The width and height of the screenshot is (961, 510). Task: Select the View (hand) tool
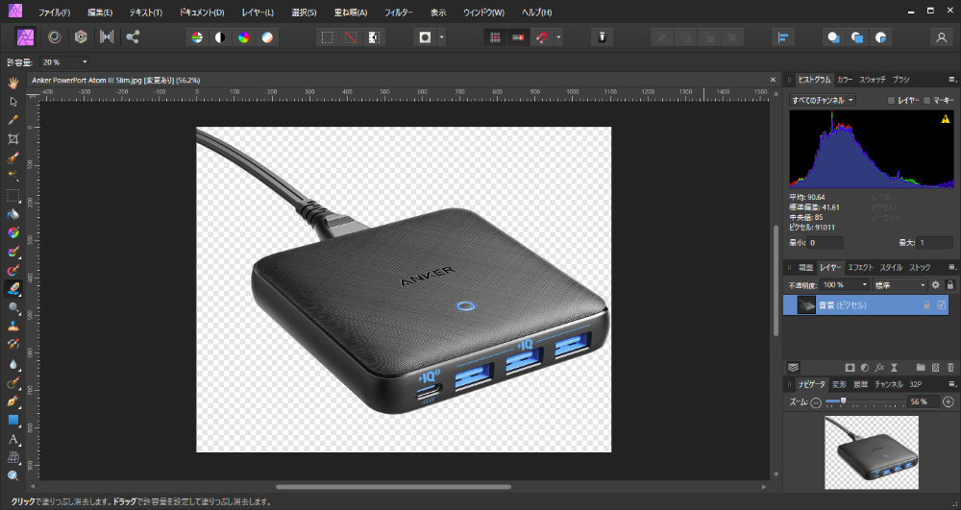[x=12, y=83]
